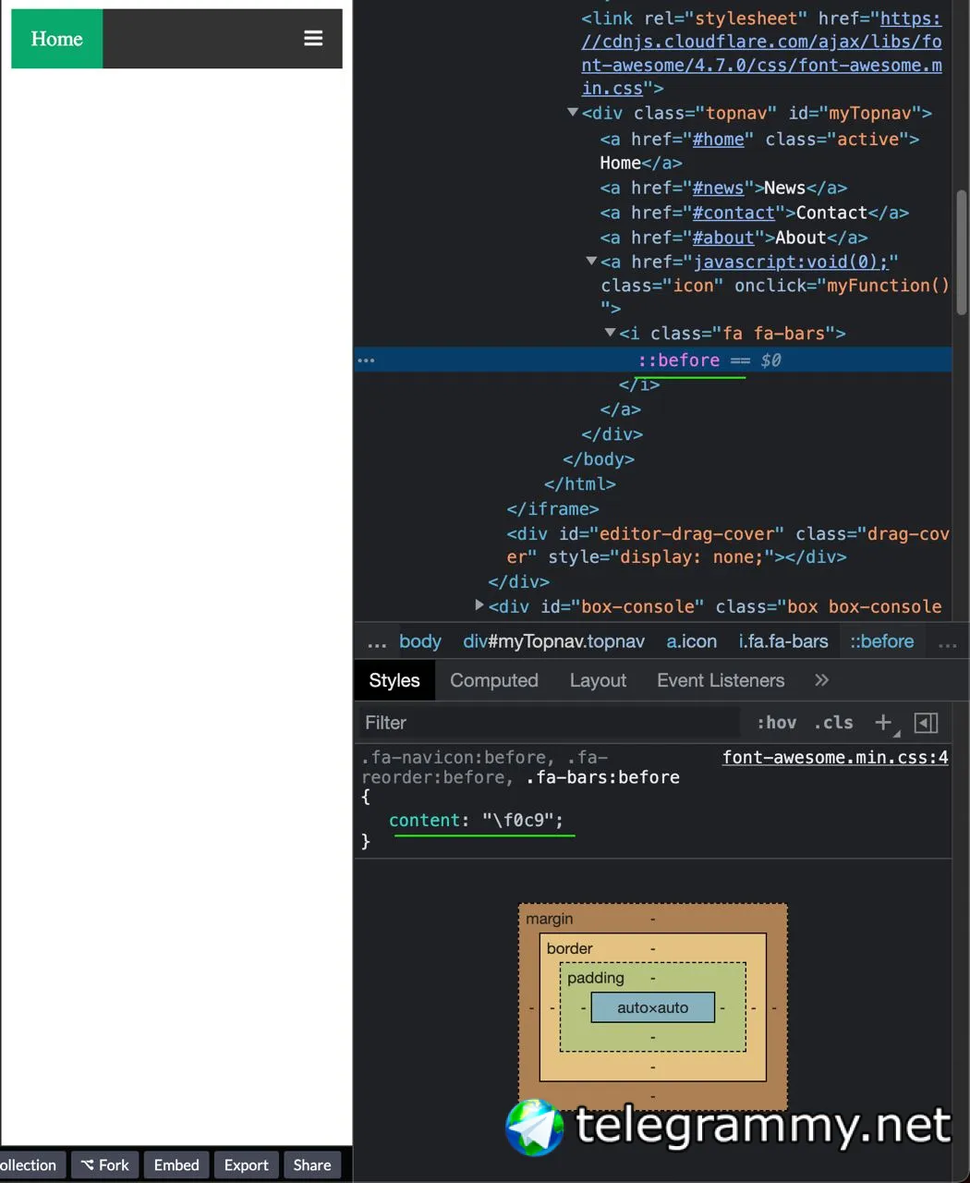Switch to the Computed tab
The image size is (970, 1183).
click(x=493, y=680)
